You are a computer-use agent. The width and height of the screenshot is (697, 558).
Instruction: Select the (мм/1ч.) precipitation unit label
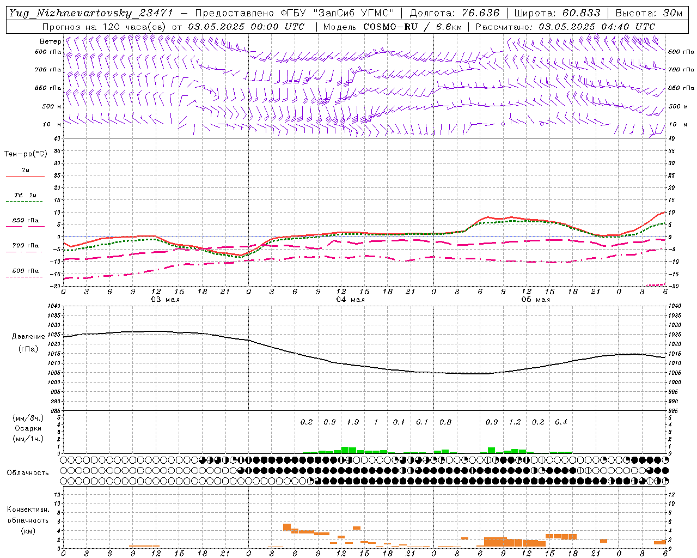(x=28, y=439)
